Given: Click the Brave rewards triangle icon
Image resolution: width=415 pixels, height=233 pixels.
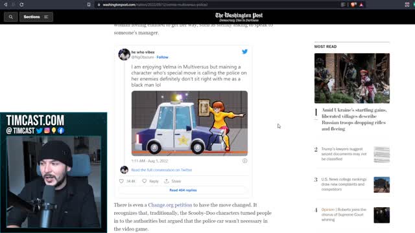Looking at the screenshot, I should click(x=362, y=5).
